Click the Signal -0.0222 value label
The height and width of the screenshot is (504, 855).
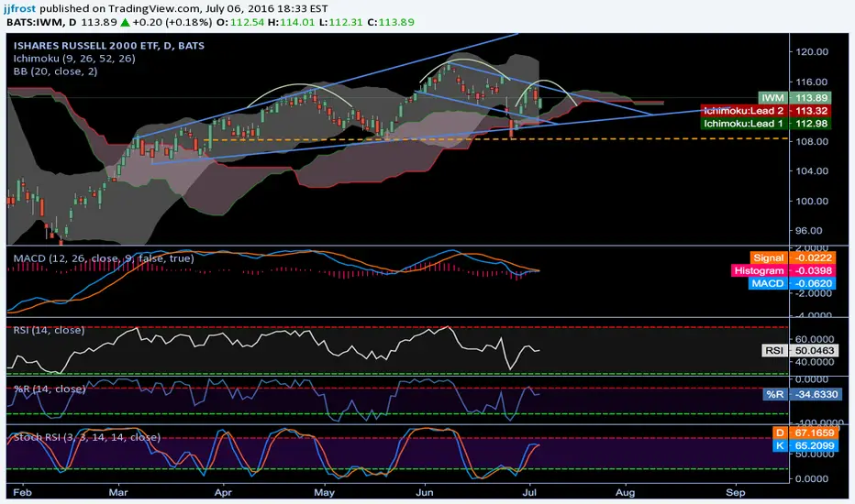click(793, 257)
